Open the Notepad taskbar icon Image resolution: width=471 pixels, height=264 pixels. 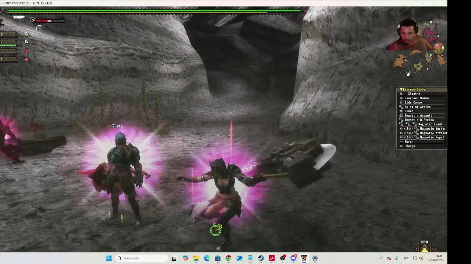point(250,258)
